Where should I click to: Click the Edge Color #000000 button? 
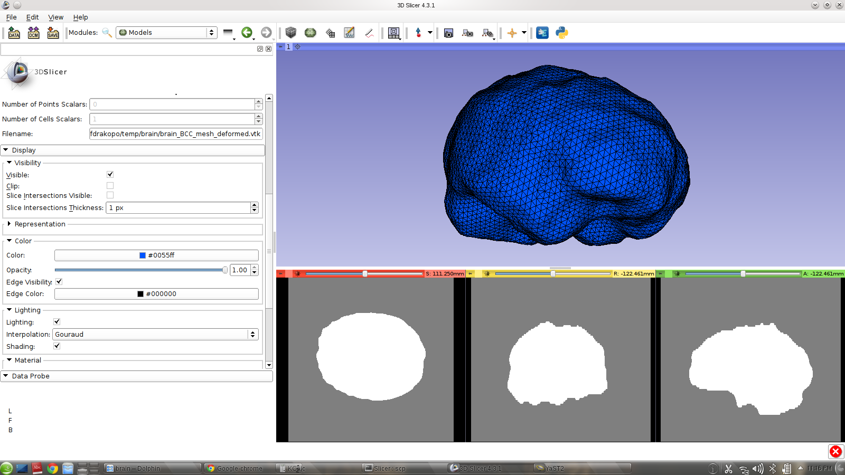156,294
